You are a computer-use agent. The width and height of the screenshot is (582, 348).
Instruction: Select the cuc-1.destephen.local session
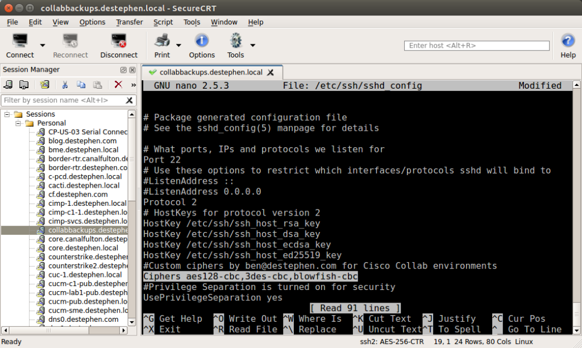[x=85, y=275]
